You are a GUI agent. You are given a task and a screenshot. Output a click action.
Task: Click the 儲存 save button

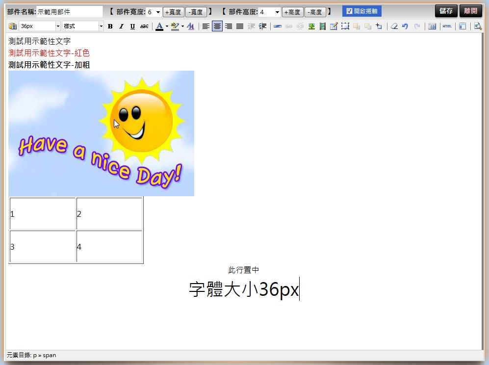point(446,11)
